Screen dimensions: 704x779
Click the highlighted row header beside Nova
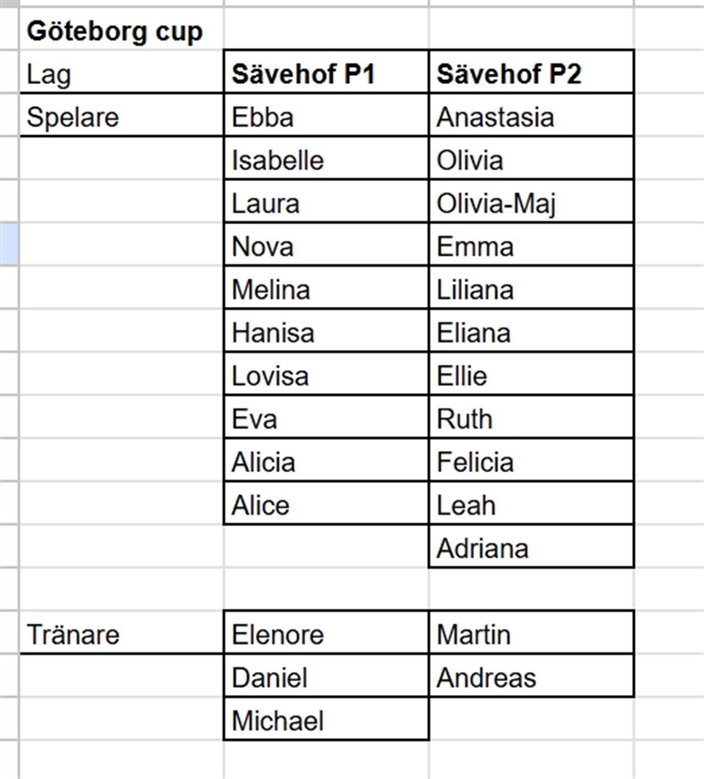9,244
